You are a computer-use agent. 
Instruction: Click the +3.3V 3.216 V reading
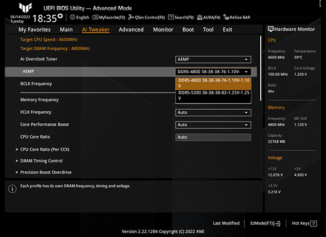(274, 192)
